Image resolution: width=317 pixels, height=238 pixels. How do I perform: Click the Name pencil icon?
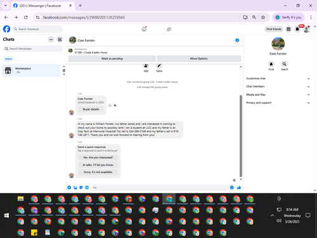(x=159, y=66)
